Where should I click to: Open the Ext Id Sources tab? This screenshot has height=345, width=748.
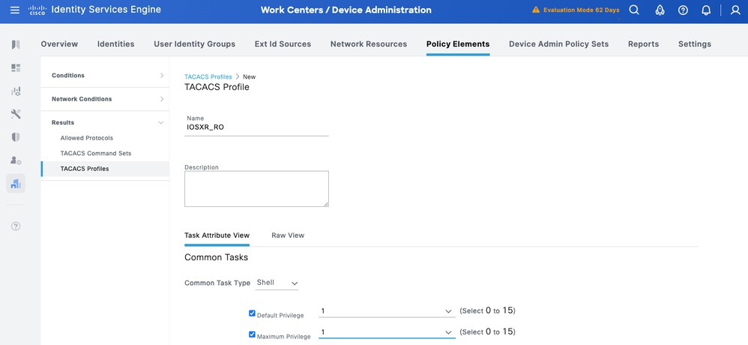(x=283, y=44)
